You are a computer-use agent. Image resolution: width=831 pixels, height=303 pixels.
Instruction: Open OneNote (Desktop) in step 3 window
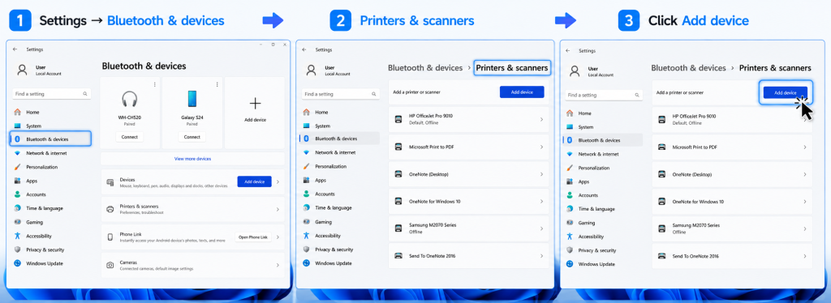pos(732,174)
